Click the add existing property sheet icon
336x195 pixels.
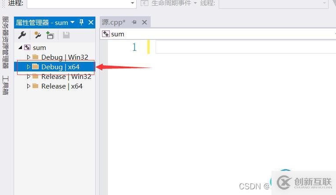51,35
